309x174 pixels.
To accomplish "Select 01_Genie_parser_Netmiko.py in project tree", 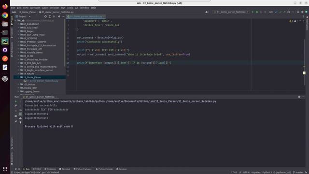I will [41, 81].
